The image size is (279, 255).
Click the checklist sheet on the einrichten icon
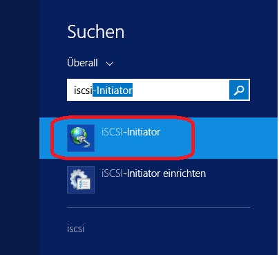tap(84, 184)
